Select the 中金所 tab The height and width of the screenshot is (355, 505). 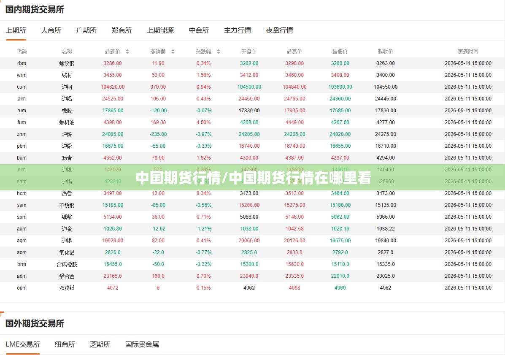[x=199, y=30]
